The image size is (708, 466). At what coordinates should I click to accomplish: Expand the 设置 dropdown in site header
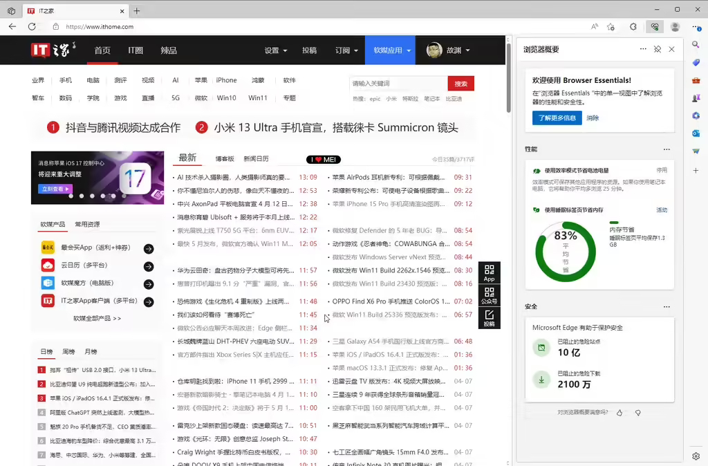point(276,50)
